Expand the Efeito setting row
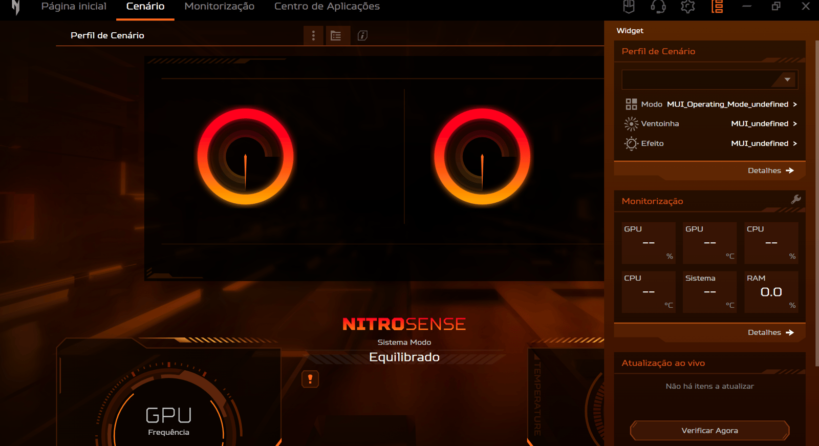 coord(710,143)
